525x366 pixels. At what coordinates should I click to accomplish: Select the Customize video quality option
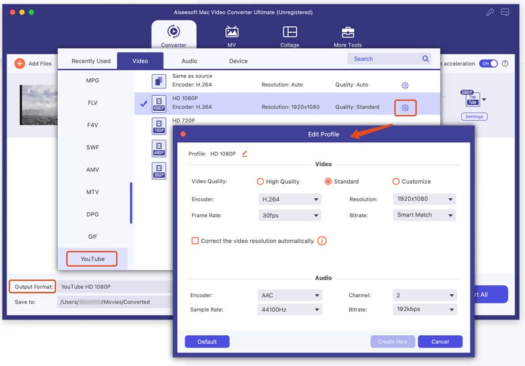tap(396, 182)
